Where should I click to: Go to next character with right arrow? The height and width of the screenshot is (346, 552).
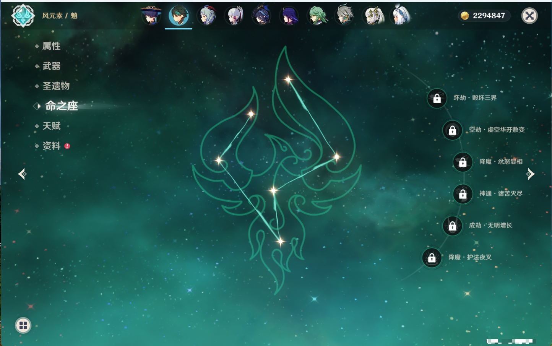(530, 174)
